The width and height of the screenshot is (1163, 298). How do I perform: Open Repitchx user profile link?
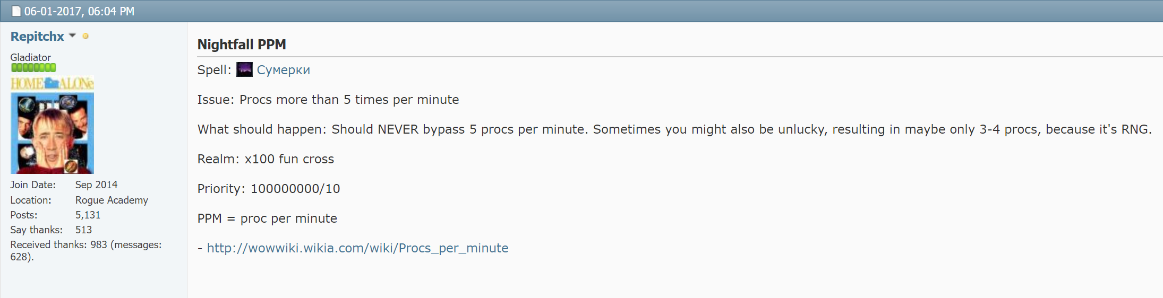pos(37,37)
